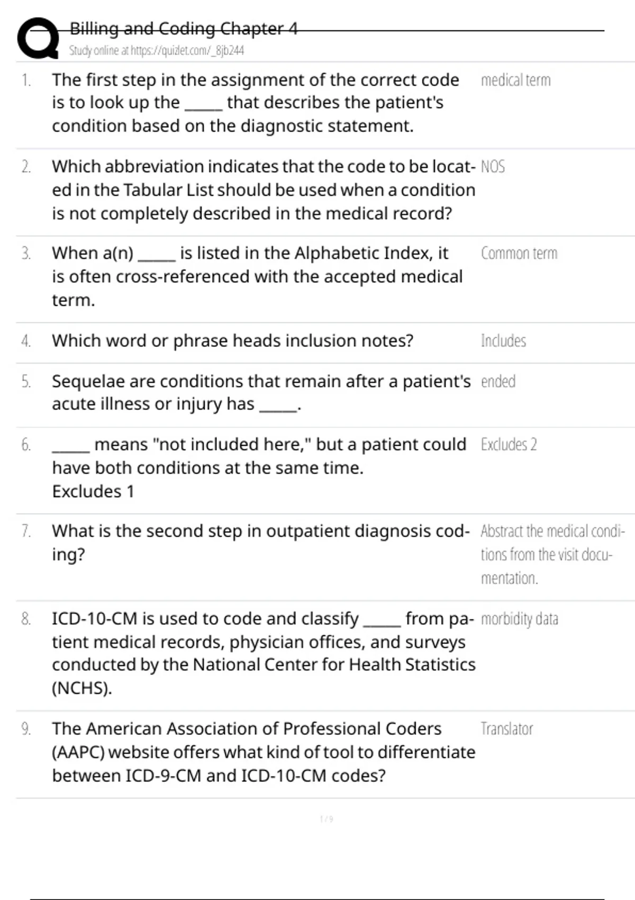Click the 'Translator' answer
Image resolution: width=635 pixels, height=900 pixels.
(506, 729)
